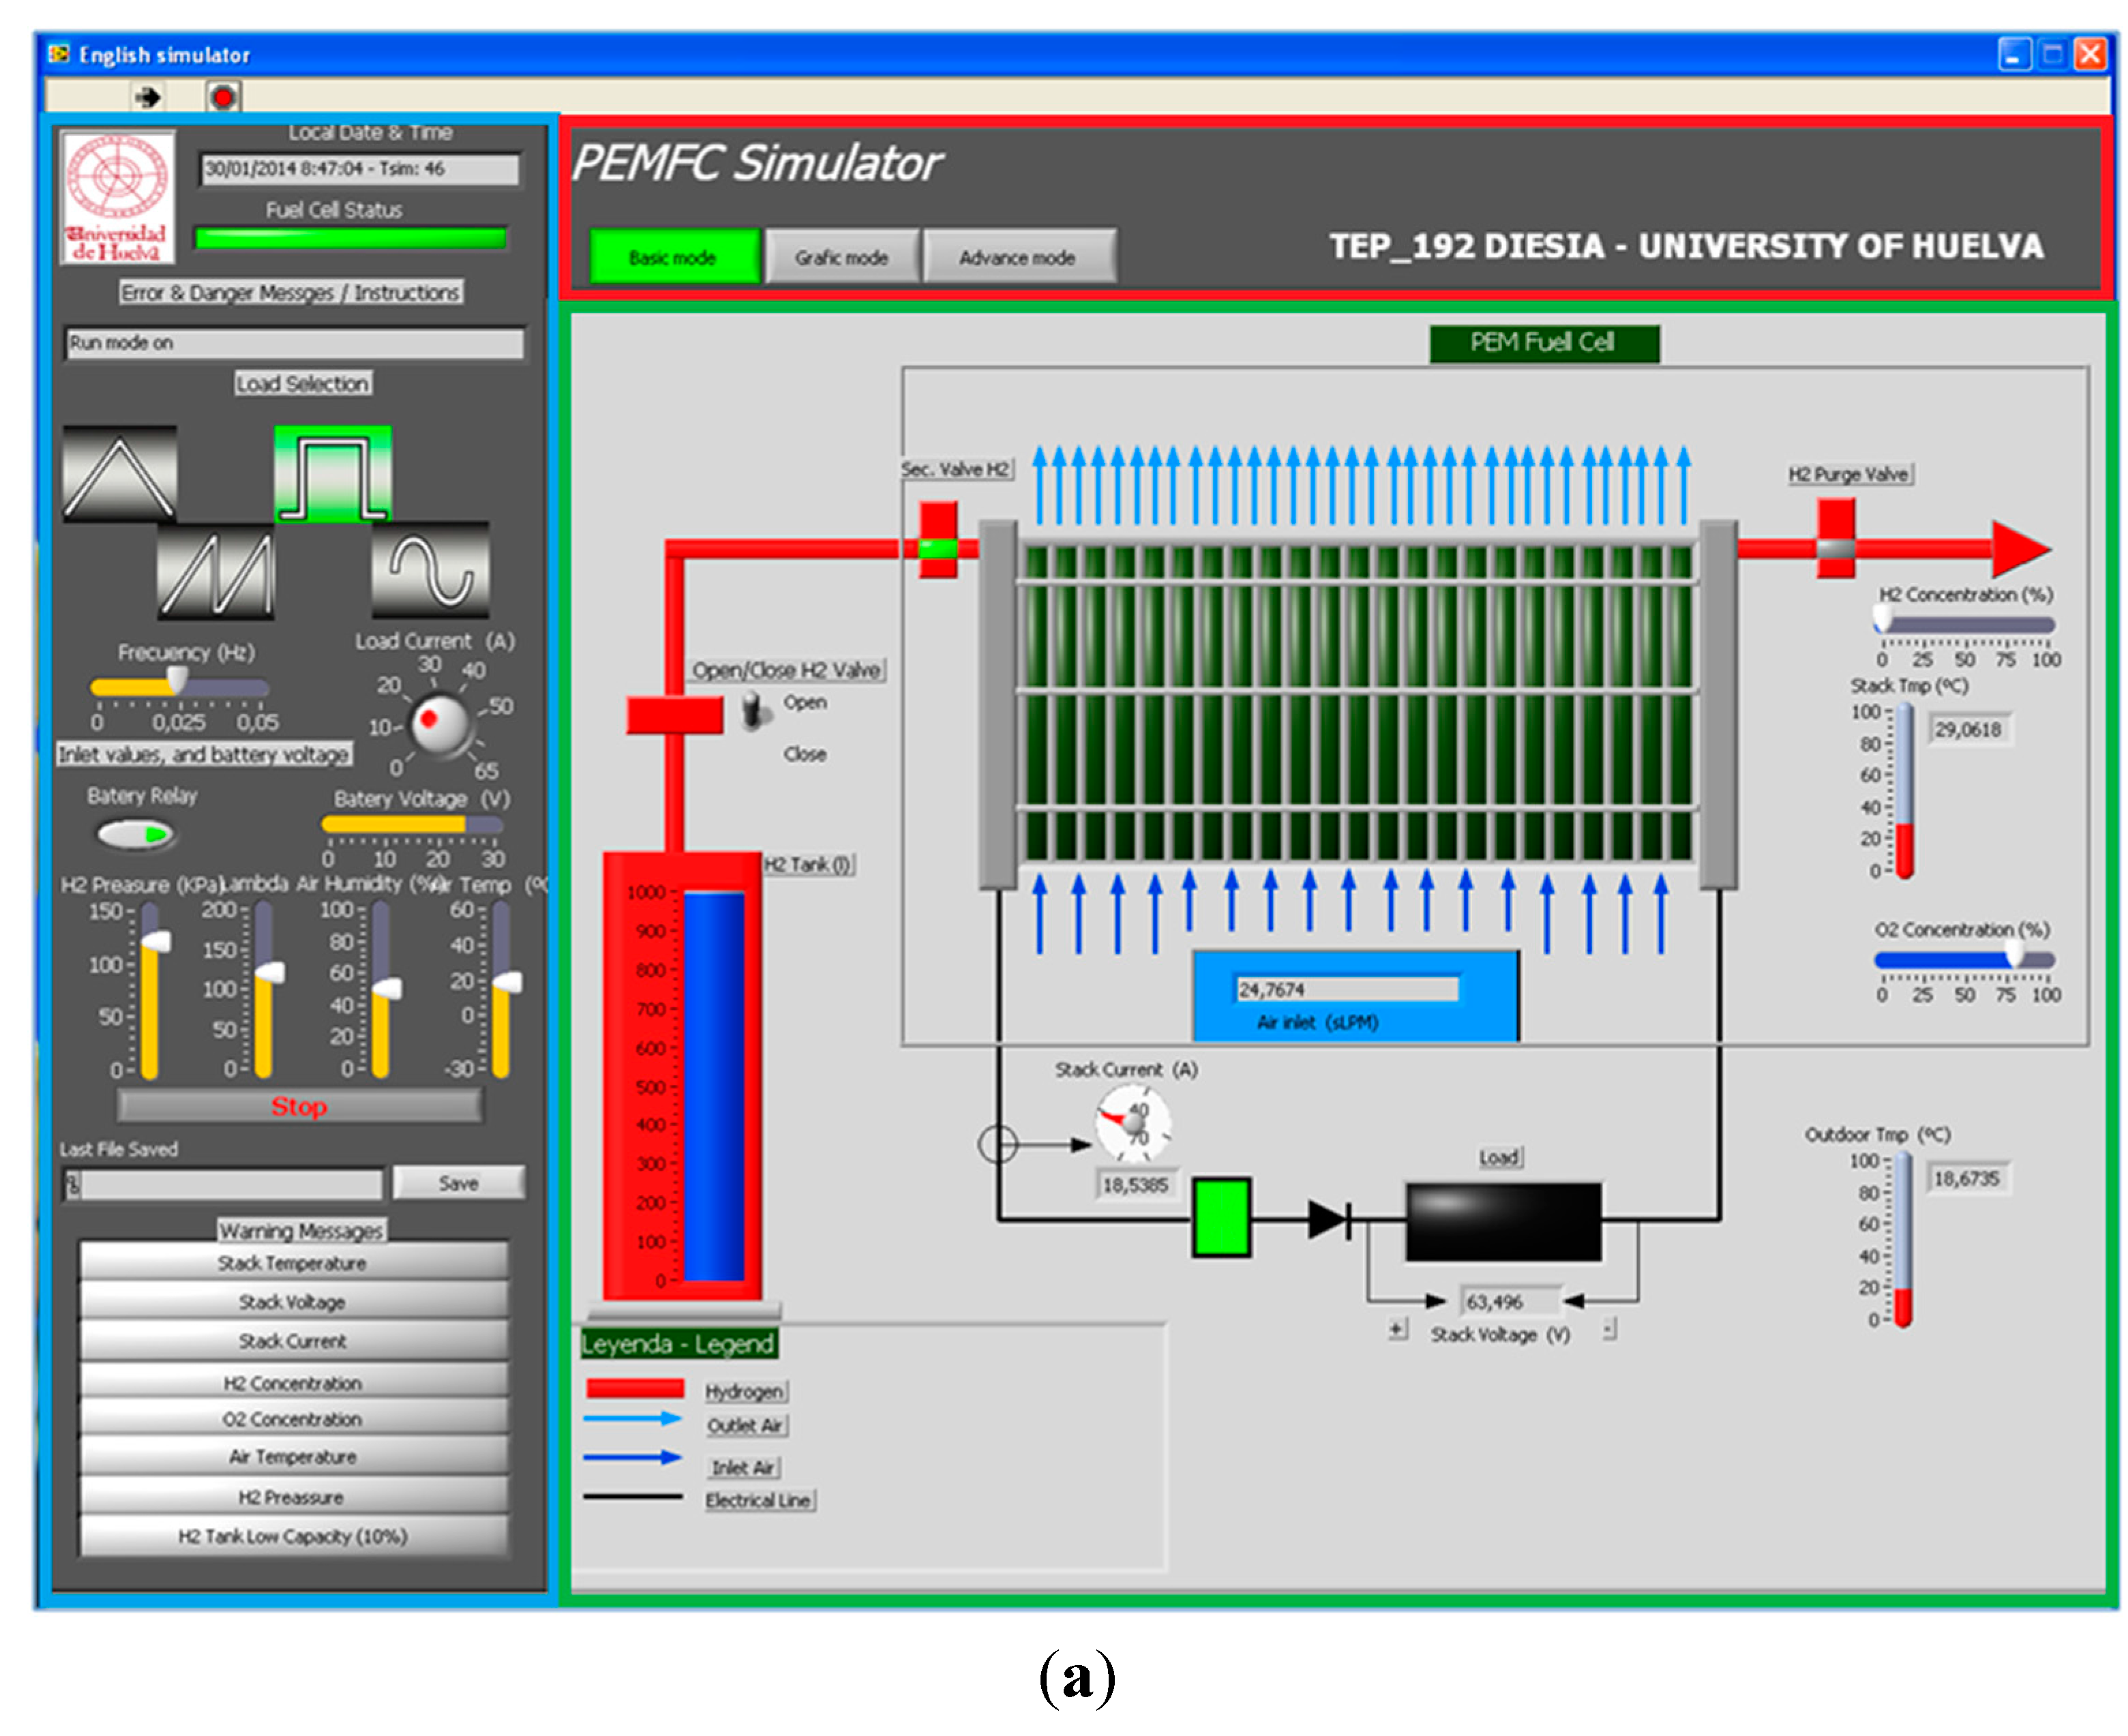Select the square wave load icon
Image resolution: width=2128 pixels, height=1736 pixels.
333,474
